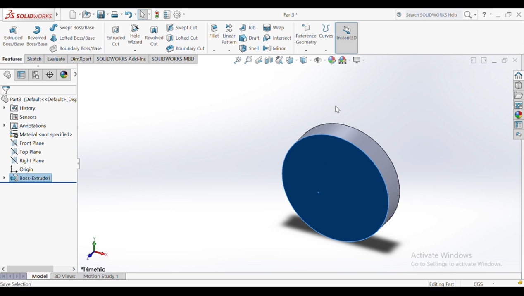The image size is (524, 296).
Task: Select the Mirror tool
Action: click(275, 48)
